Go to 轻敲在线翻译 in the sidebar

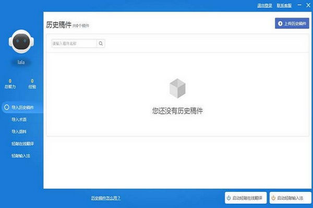tap(22, 144)
